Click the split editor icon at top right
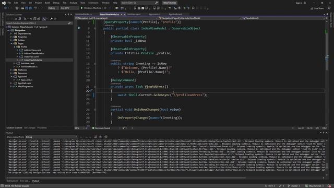Screen dimensions: 334x188 coord(327,18)
